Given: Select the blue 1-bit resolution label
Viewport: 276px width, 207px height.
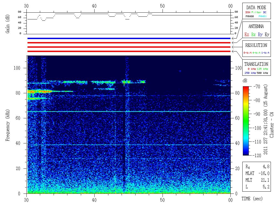Looking at the screenshot, I should click(265, 53).
